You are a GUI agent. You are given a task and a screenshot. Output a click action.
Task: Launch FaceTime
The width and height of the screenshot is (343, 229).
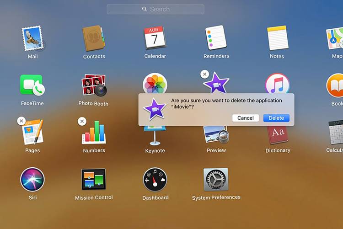coord(32,85)
